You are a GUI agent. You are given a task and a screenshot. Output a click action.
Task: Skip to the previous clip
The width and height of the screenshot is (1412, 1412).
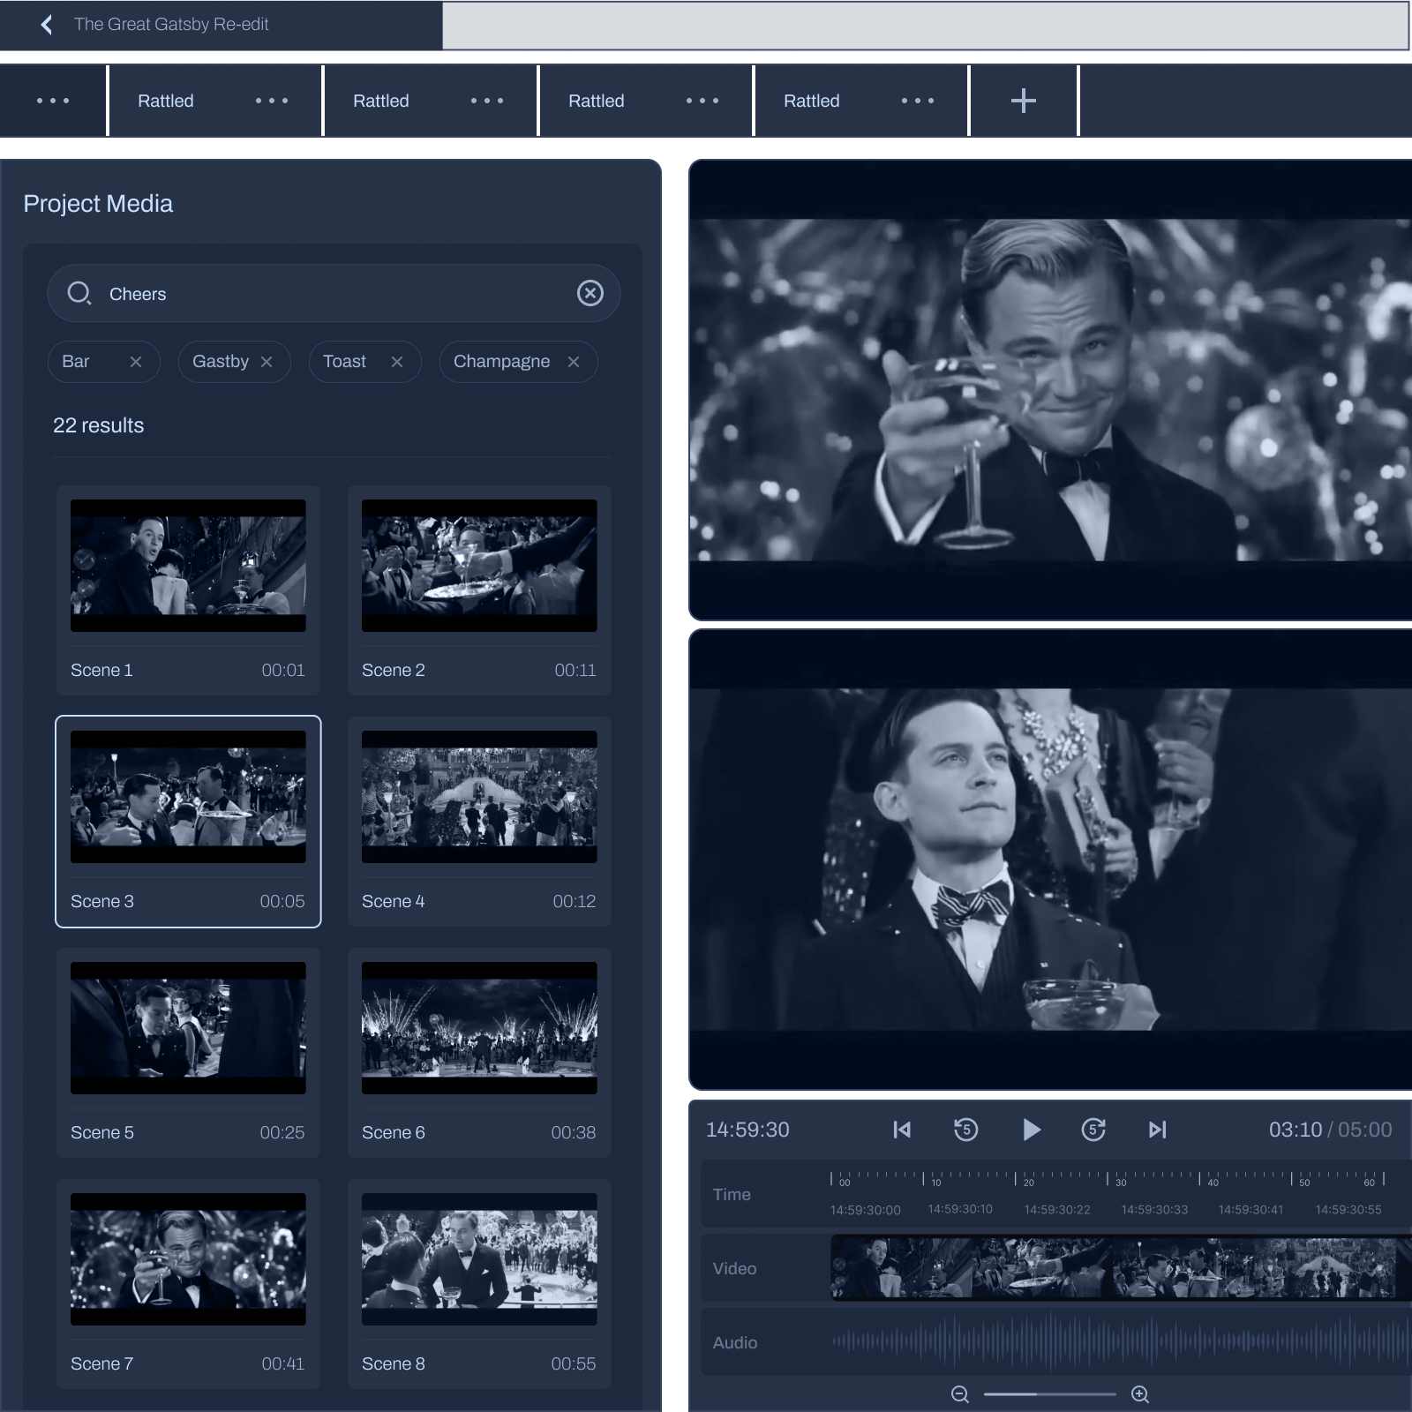click(x=901, y=1130)
